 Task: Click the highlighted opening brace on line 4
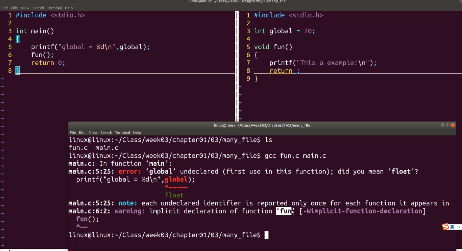(18, 39)
